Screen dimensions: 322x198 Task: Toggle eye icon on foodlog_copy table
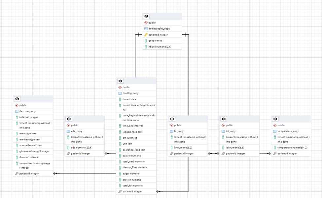pos(120,81)
